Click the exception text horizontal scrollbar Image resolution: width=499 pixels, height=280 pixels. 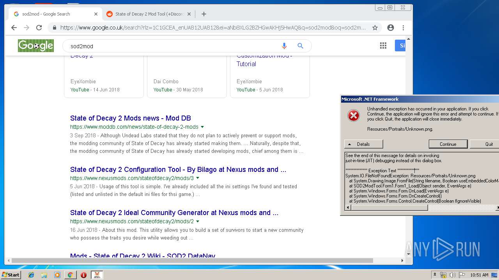click(389, 208)
